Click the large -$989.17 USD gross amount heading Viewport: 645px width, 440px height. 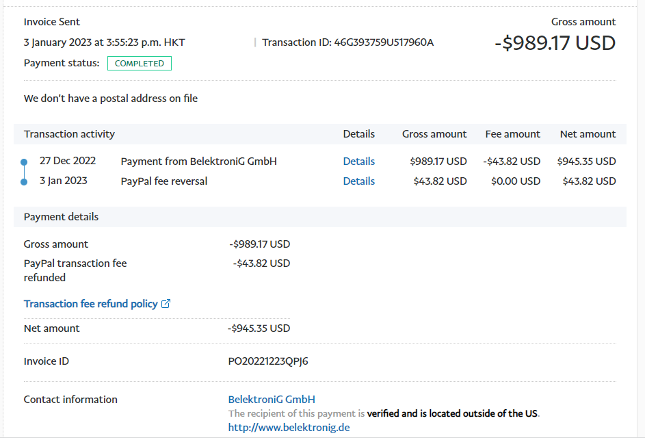pyautogui.click(x=555, y=43)
